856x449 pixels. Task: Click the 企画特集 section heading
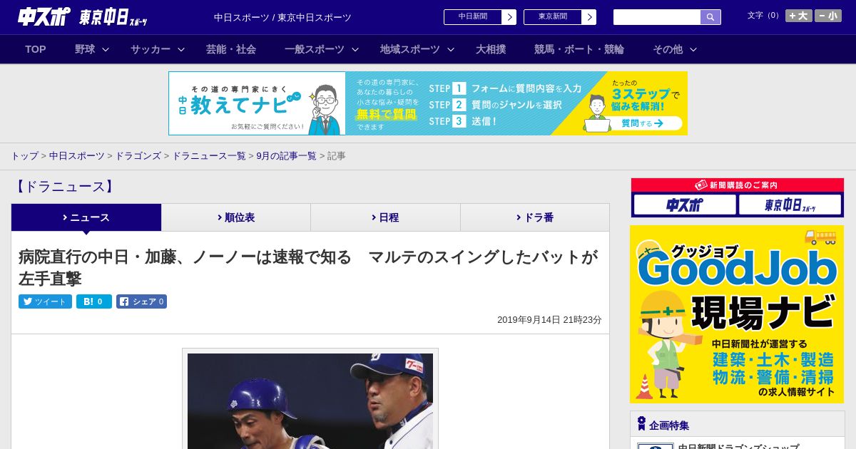point(669,425)
